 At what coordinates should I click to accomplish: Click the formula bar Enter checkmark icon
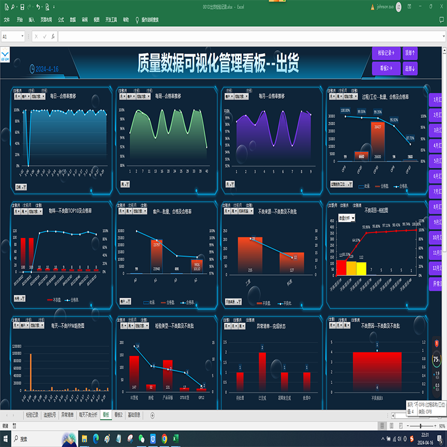click(45, 36)
